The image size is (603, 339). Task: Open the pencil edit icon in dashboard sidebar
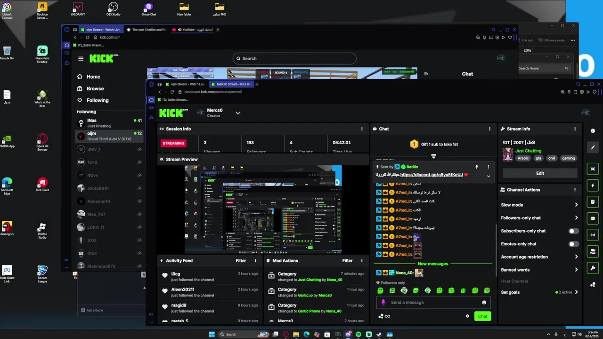click(593, 147)
